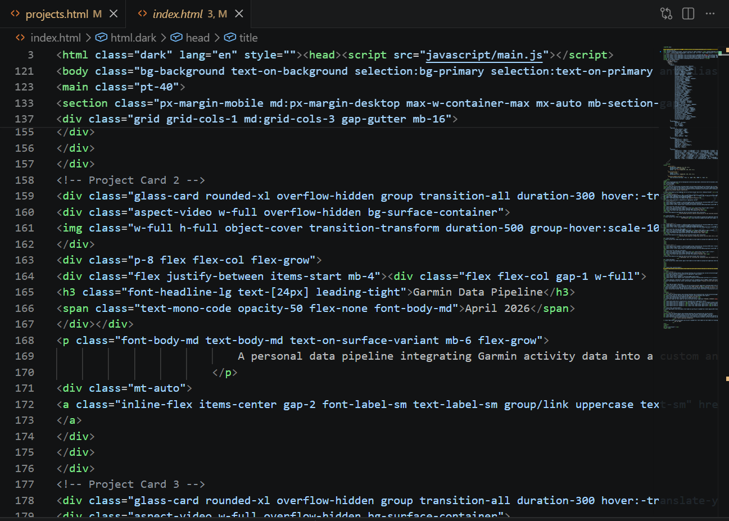Image resolution: width=729 pixels, height=521 pixels.
Task: Click the symbol icon before breadcrumb head
Action: [176, 38]
